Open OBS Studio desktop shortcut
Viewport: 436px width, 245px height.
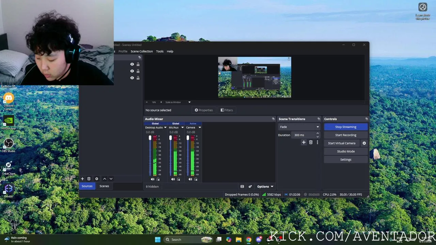click(9, 145)
